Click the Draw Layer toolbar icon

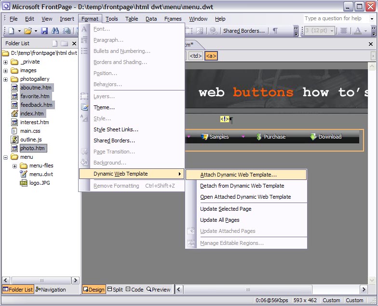pos(189,31)
